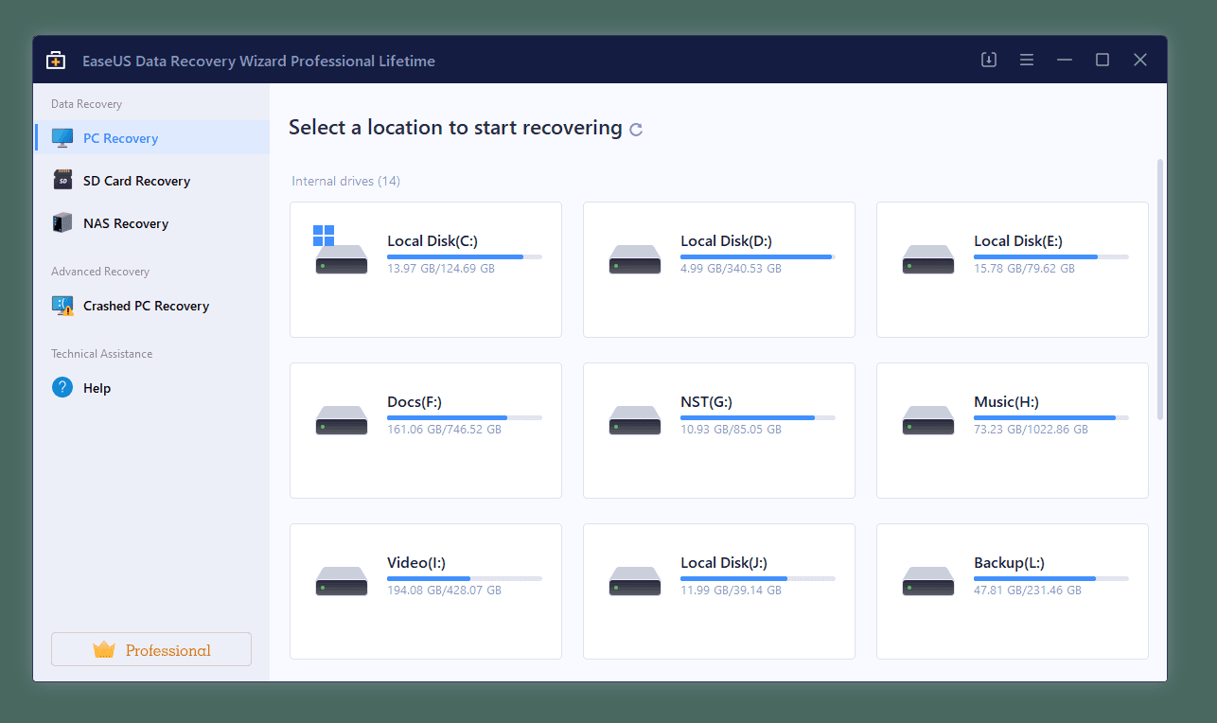Click the Video(I:) usage bar

(x=465, y=578)
